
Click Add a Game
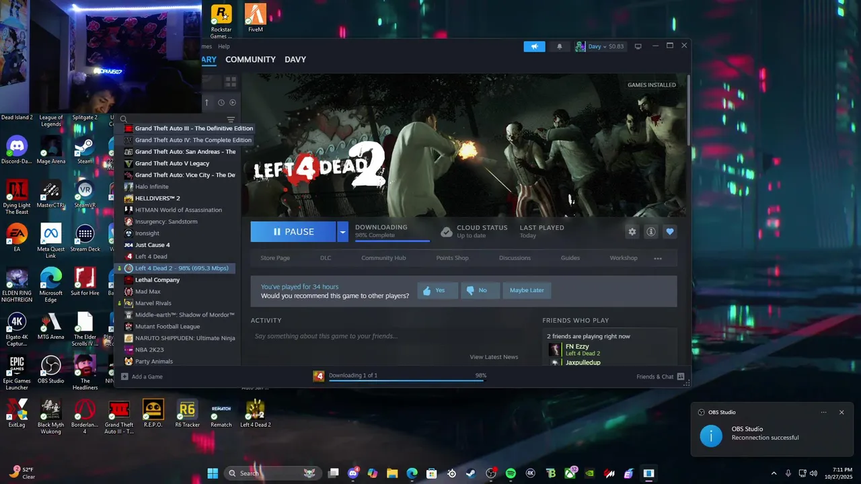tap(142, 376)
